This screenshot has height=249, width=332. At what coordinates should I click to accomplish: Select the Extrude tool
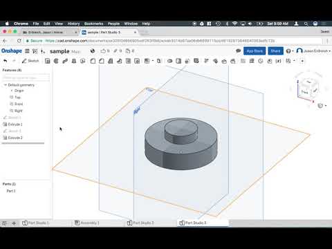coord(47,61)
